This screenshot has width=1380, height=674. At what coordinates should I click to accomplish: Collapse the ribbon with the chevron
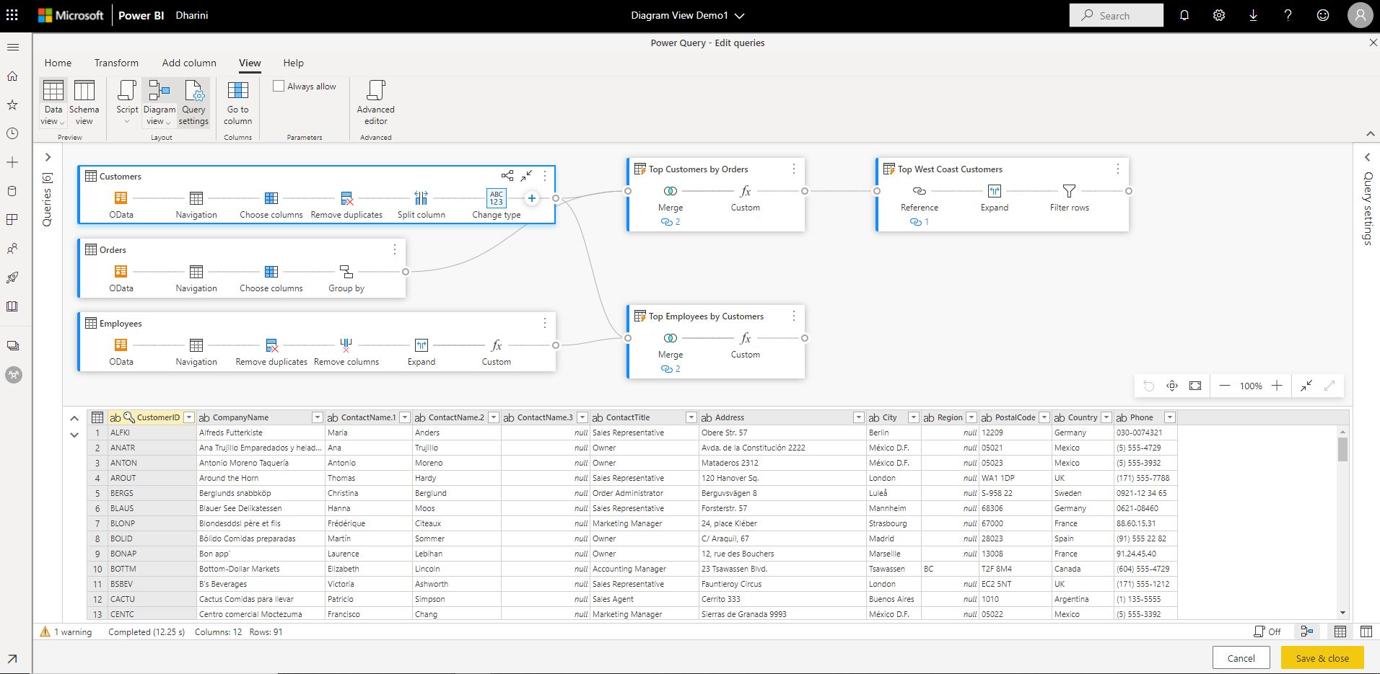tap(1370, 134)
